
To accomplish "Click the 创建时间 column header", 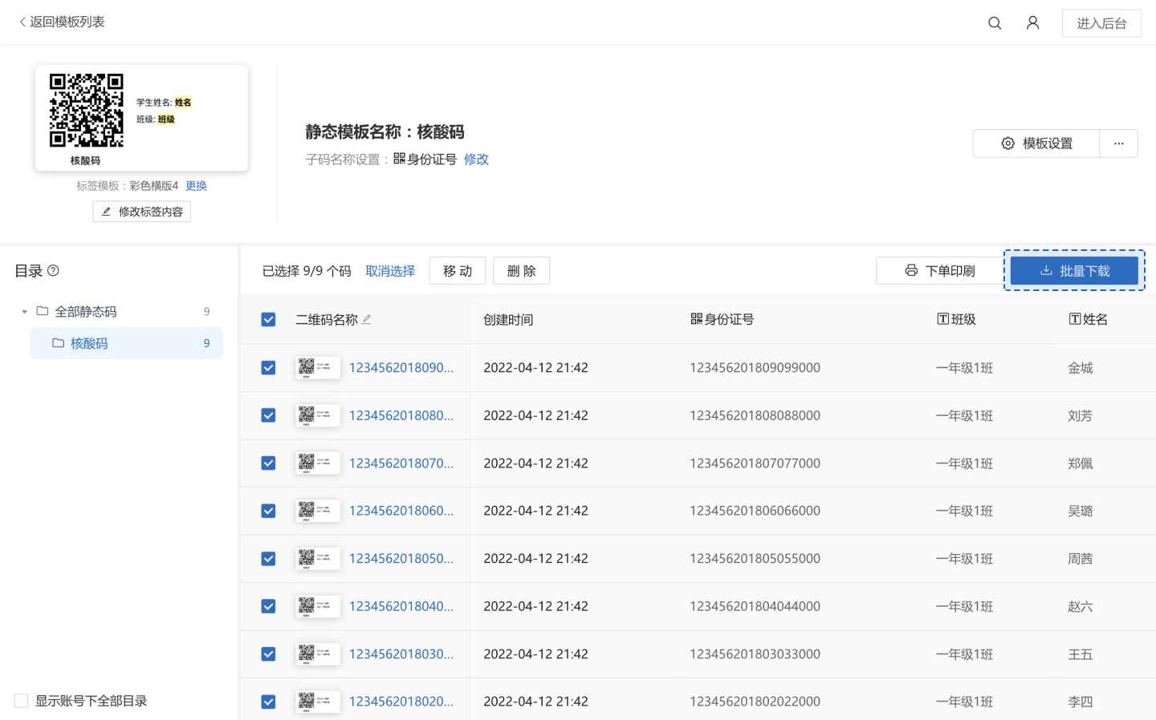I will point(508,320).
